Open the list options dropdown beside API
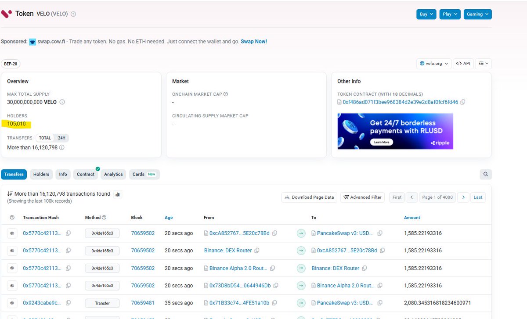Viewport: 527px width, 319px height. tap(484, 64)
